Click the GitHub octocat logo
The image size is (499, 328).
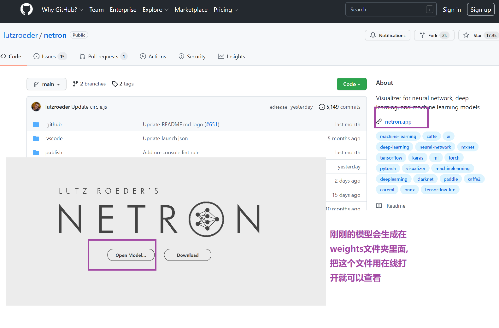pos(26,9)
